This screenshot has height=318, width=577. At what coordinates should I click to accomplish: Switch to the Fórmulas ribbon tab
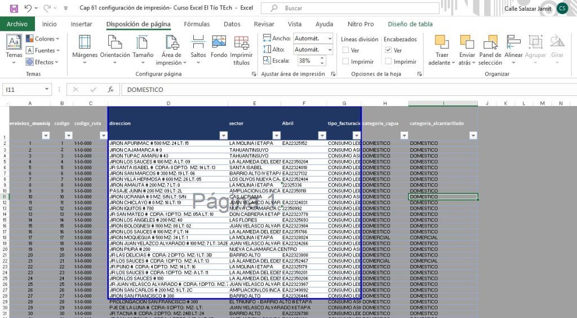[x=197, y=24]
